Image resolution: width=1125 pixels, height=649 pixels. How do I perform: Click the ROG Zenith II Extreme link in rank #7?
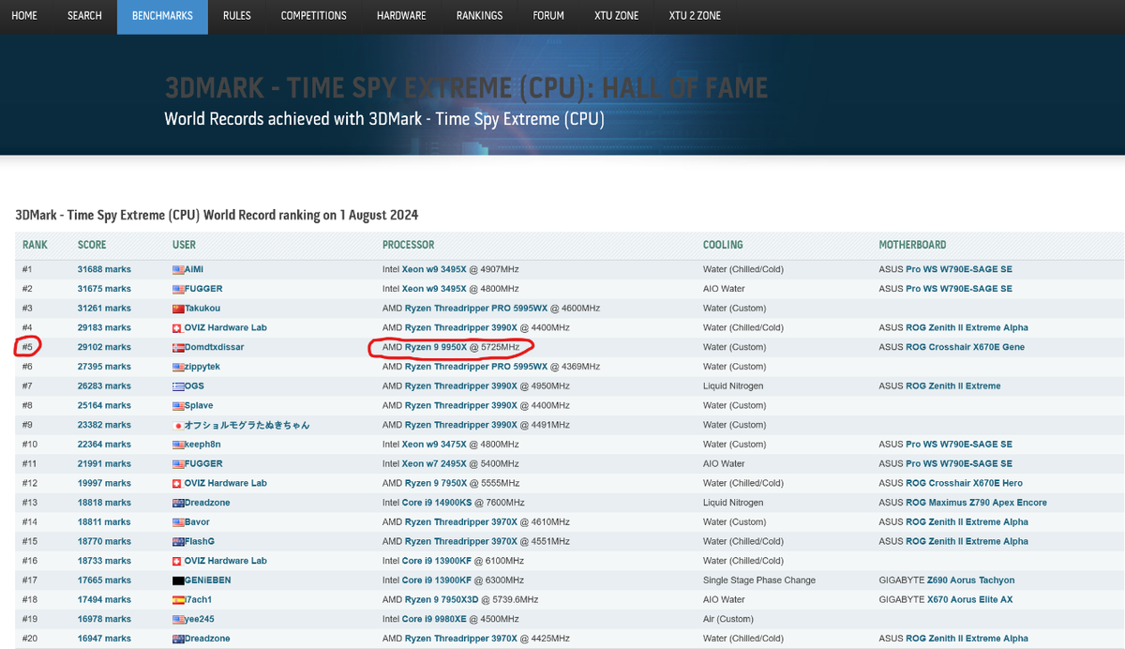(952, 386)
